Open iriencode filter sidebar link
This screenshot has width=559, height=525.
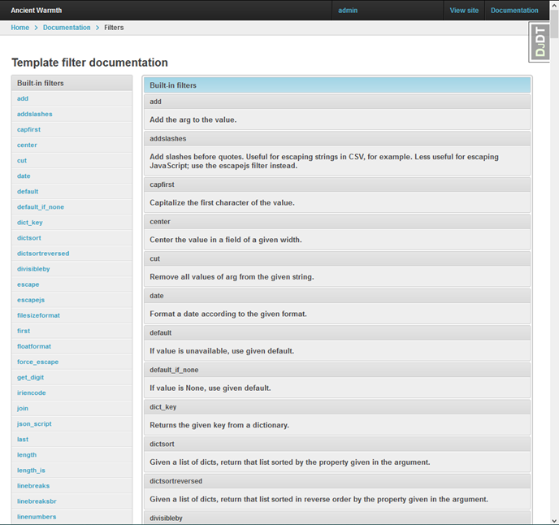point(31,393)
